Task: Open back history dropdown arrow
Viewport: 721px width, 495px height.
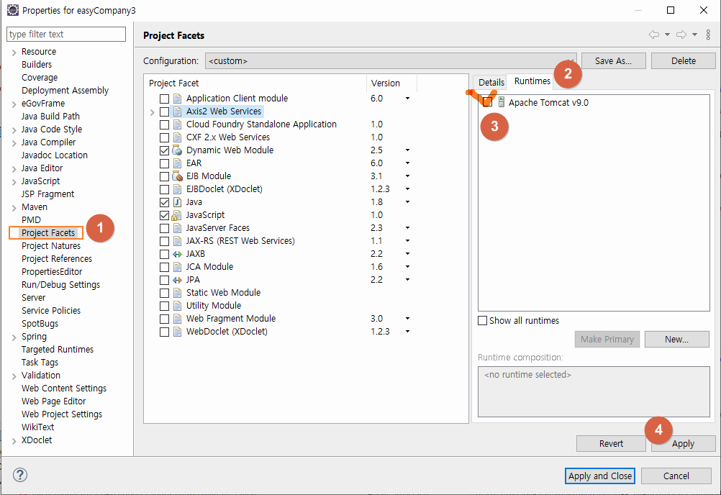Action: 667,35
